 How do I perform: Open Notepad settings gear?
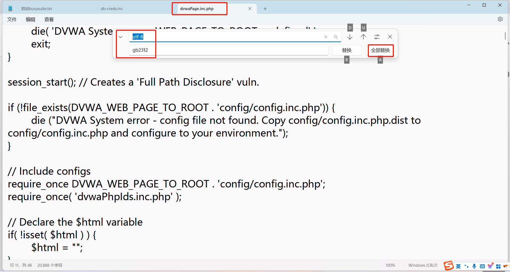tap(500, 19)
